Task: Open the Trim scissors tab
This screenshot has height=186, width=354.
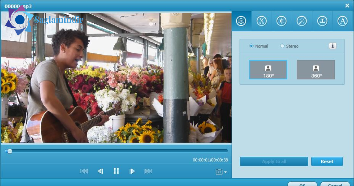Action: tap(262, 21)
